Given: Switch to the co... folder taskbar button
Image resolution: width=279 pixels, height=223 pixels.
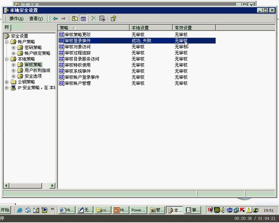Looking at the screenshot, I should [103, 210].
